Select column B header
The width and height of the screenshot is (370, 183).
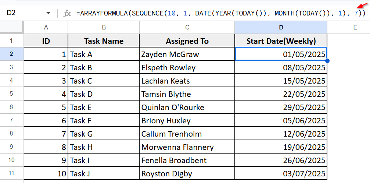point(104,27)
